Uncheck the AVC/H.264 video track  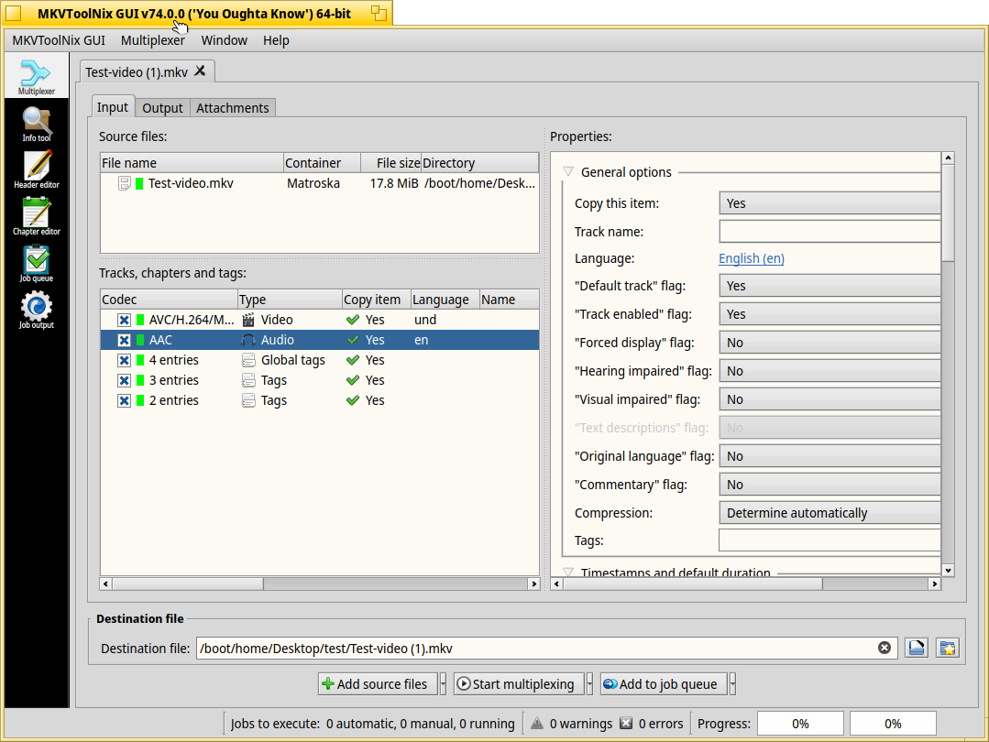(124, 320)
